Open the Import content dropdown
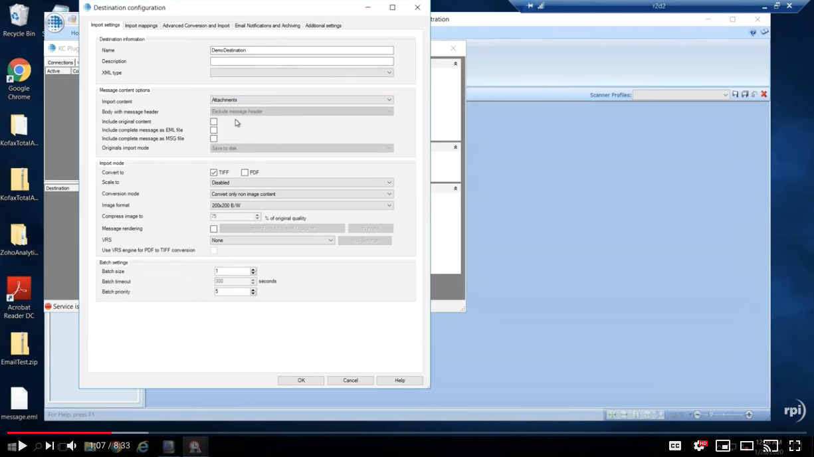Screen dimensions: 814x457 pos(302,100)
